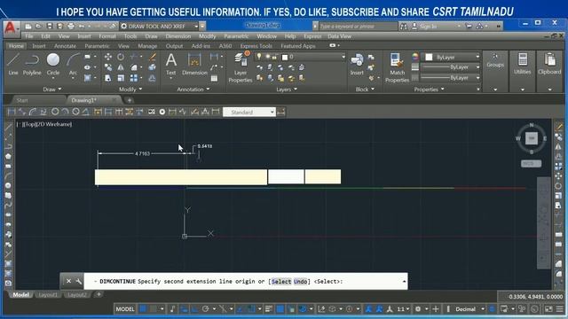568x319 pixels.
Task: Click the Mirror tool icon in Modify panel
Action: tap(121, 67)
